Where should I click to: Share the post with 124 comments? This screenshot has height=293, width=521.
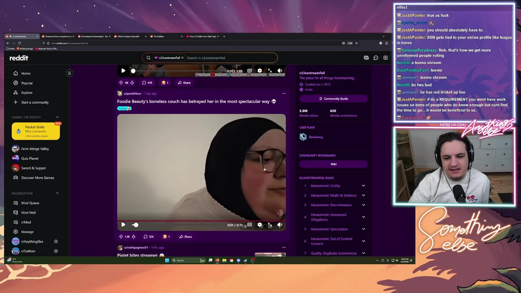click(x=185, y=236)
